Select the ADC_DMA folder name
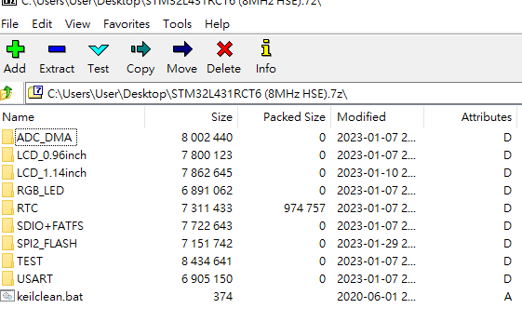The image size is (522, 335). [45, 137]
